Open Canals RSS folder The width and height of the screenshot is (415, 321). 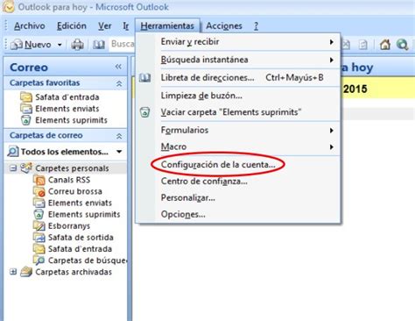69,180
